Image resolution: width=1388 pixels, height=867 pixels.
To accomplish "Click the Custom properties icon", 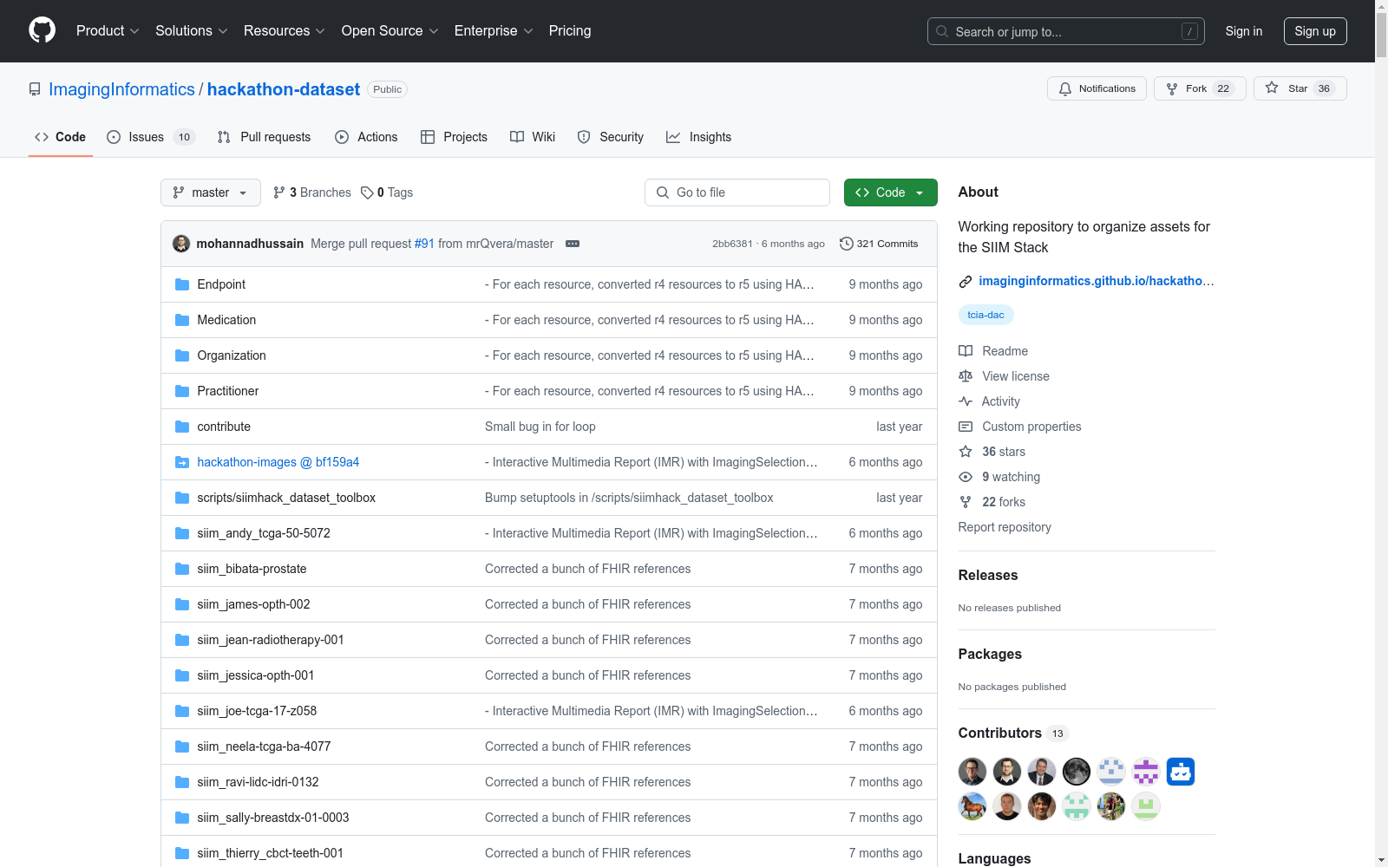I will (966, 427).
